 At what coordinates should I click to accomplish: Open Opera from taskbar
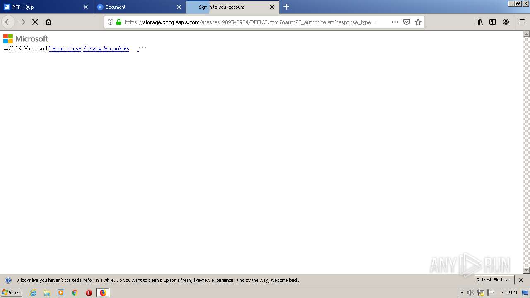(x=89, y=293)
